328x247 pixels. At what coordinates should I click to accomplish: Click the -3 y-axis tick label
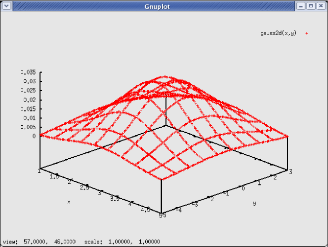click(195, 205)
